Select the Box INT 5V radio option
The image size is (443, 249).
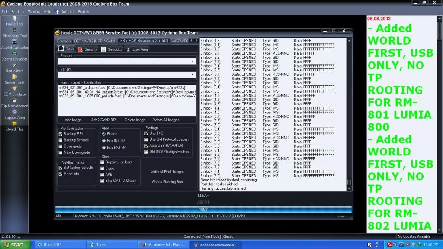point(104,141)
